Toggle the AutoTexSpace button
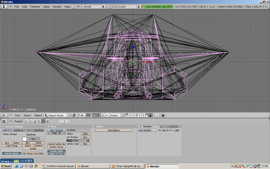This screenshot has width=270, height=169. (x=11, y=153)
